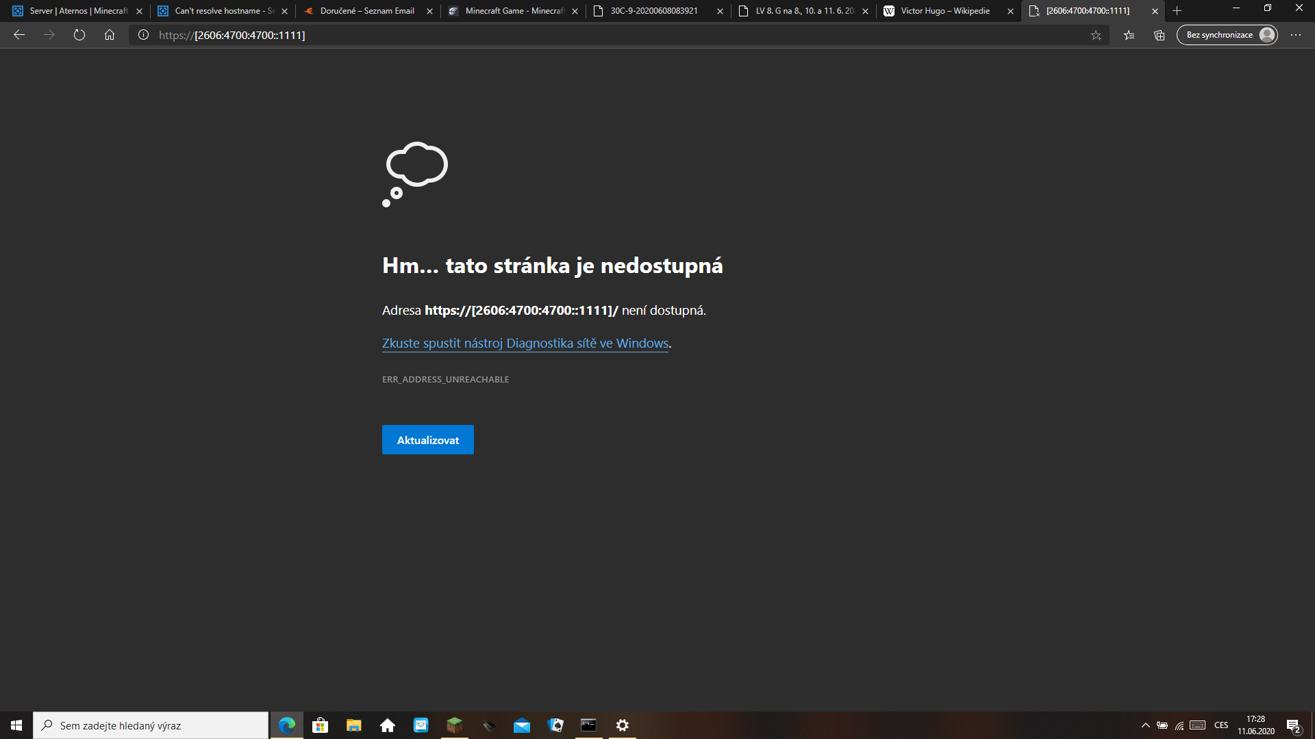
Task: Close the Doručené – Seznam Email tab
Action: point(430,11)
